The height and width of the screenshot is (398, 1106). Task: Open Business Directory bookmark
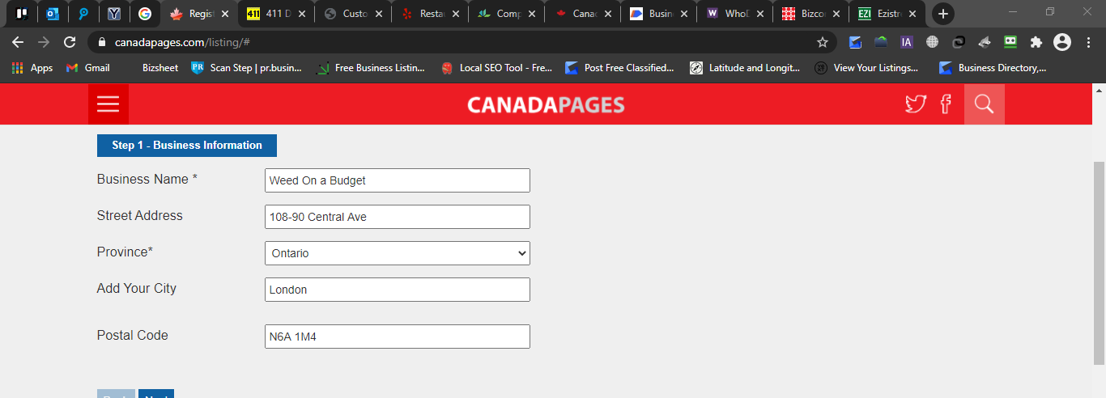992,68
